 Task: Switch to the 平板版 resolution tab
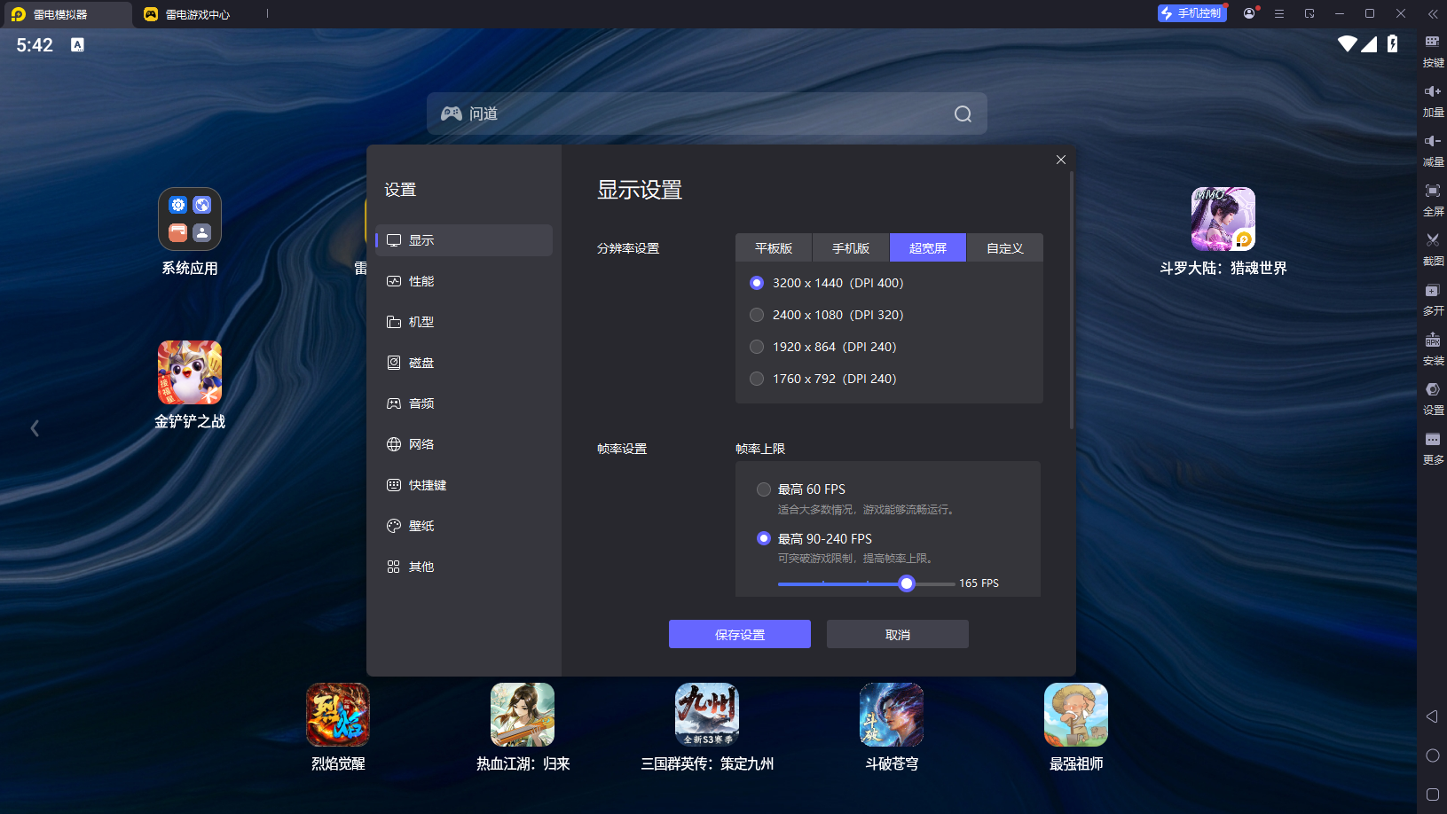coord(774,248)
